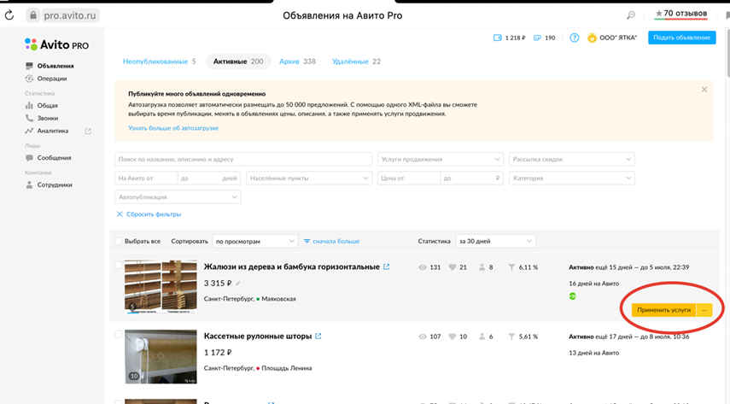Click the browser reload icon
Viewport: 730px width, 404px height.
click(x=9, y=15)
